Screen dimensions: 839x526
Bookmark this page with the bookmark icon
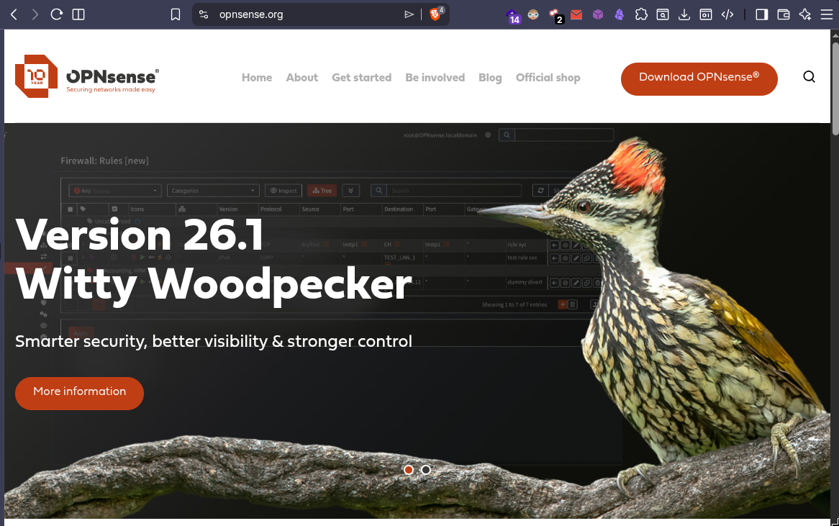tap(176, 14)
